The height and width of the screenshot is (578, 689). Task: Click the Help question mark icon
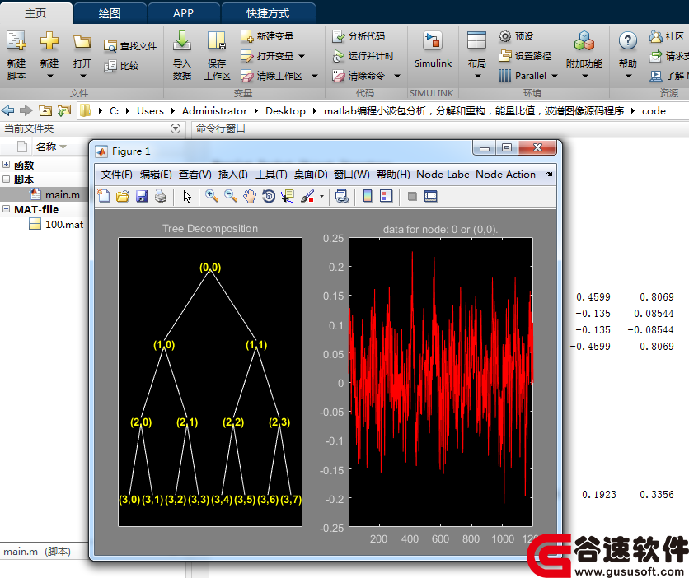pos(628,41)
